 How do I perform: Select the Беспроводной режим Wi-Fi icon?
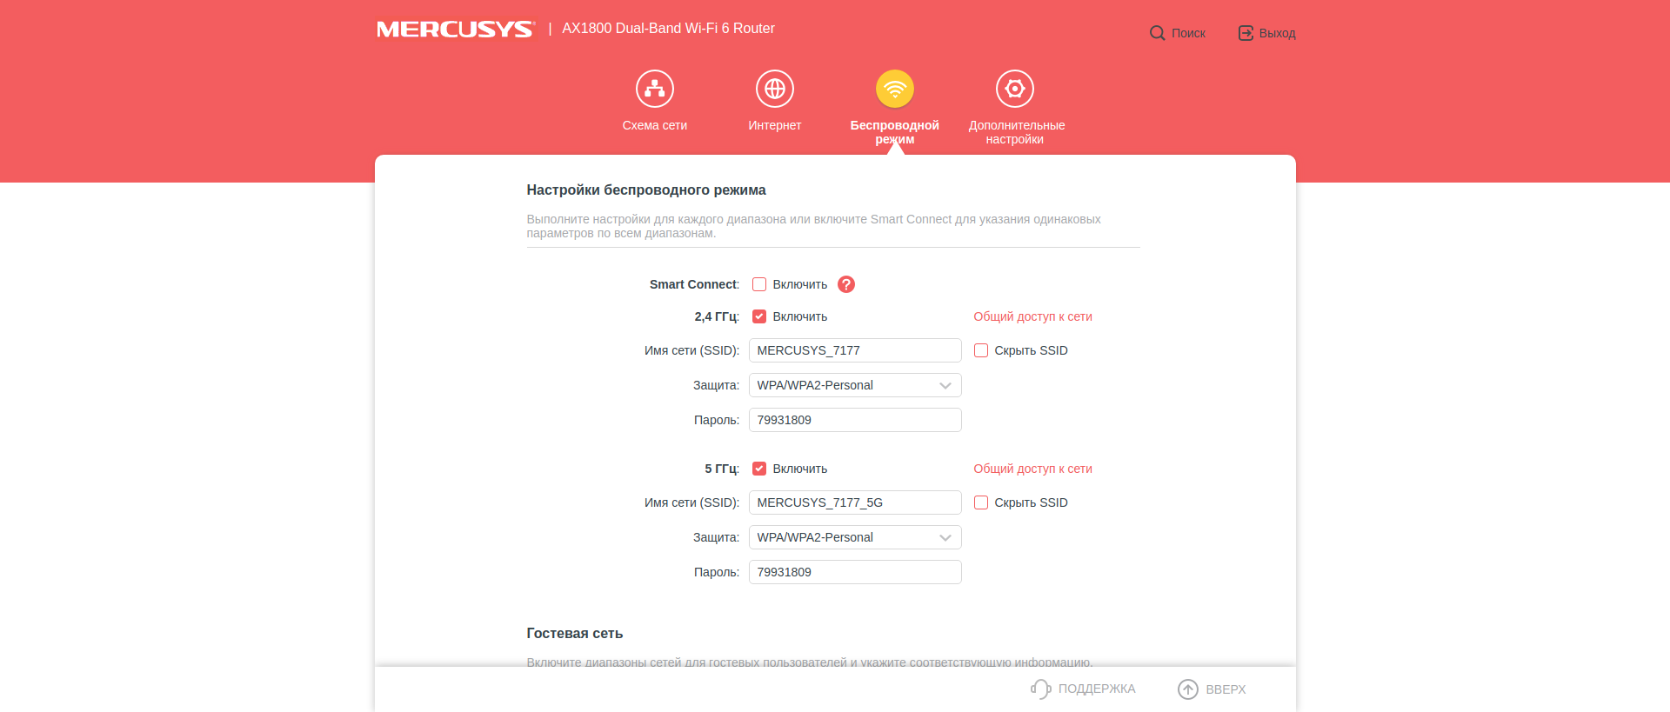(x=894, y=89)
